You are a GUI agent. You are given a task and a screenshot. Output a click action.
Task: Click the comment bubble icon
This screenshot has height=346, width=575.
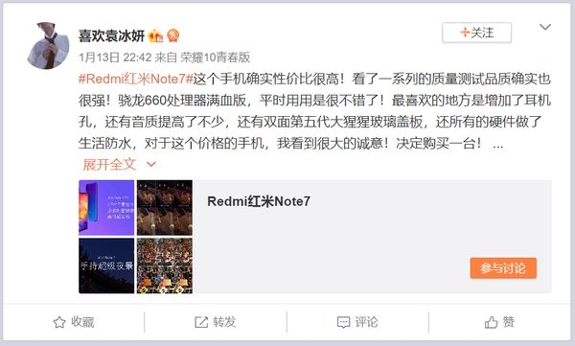click(344, 322)
